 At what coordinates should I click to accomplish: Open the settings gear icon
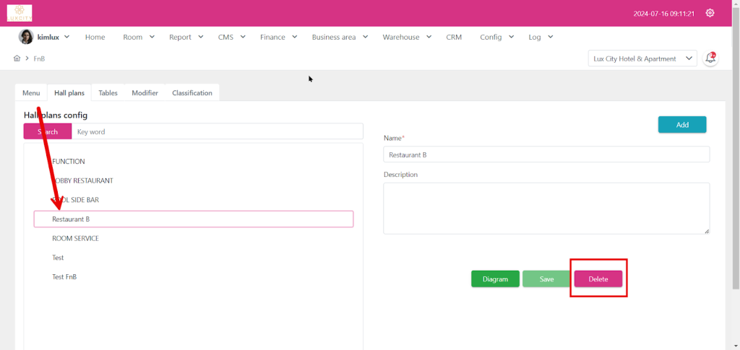[x=710, y=13]
